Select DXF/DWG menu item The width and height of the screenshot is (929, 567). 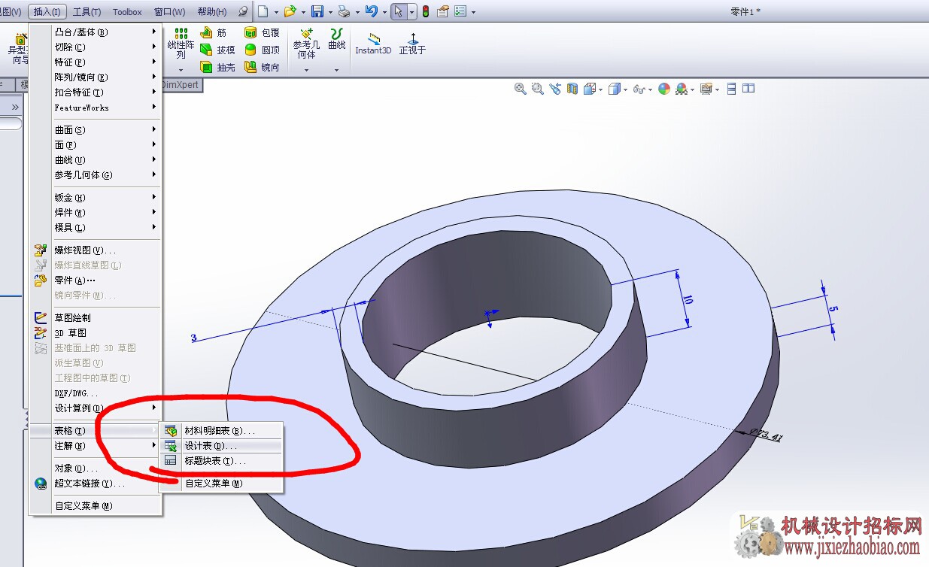[x=96, y=393]
